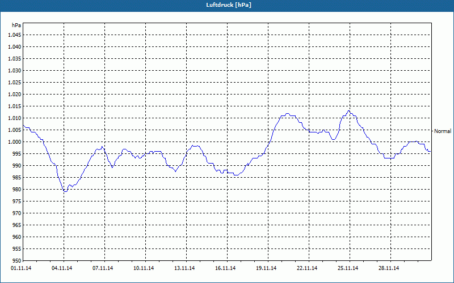Select the 985 axis value
The width and height of the screenshot is (454, 283).
(17, 178)
